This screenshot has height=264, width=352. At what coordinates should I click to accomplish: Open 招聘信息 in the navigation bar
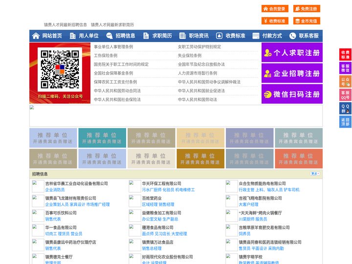pyautogui.click(x=125, y=36)
